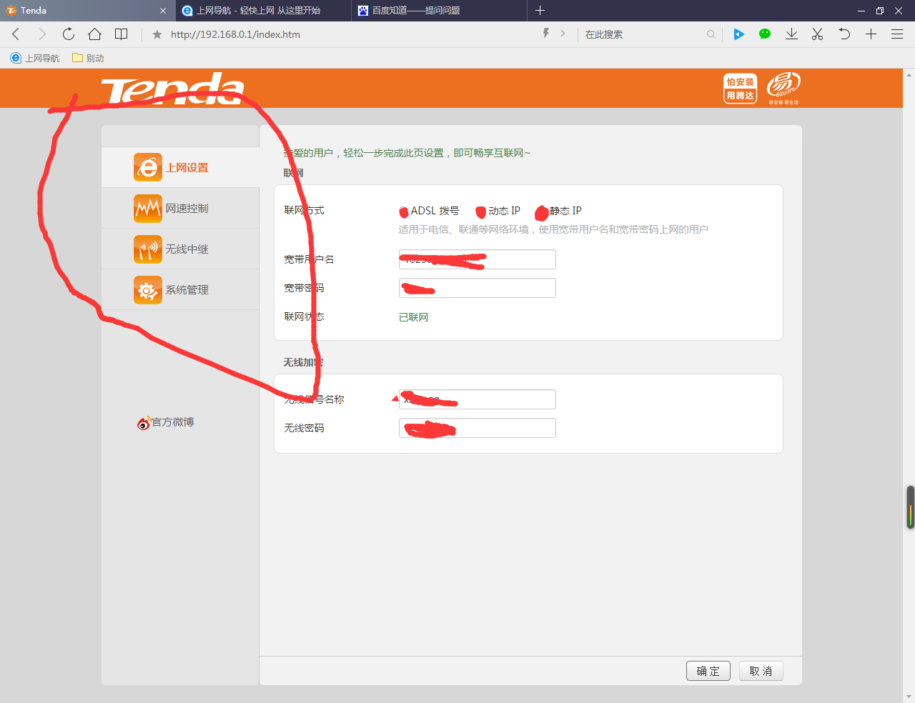915x703 pixels.
Task: Click the 上网设置 globe icon
Action: (148, 167)
